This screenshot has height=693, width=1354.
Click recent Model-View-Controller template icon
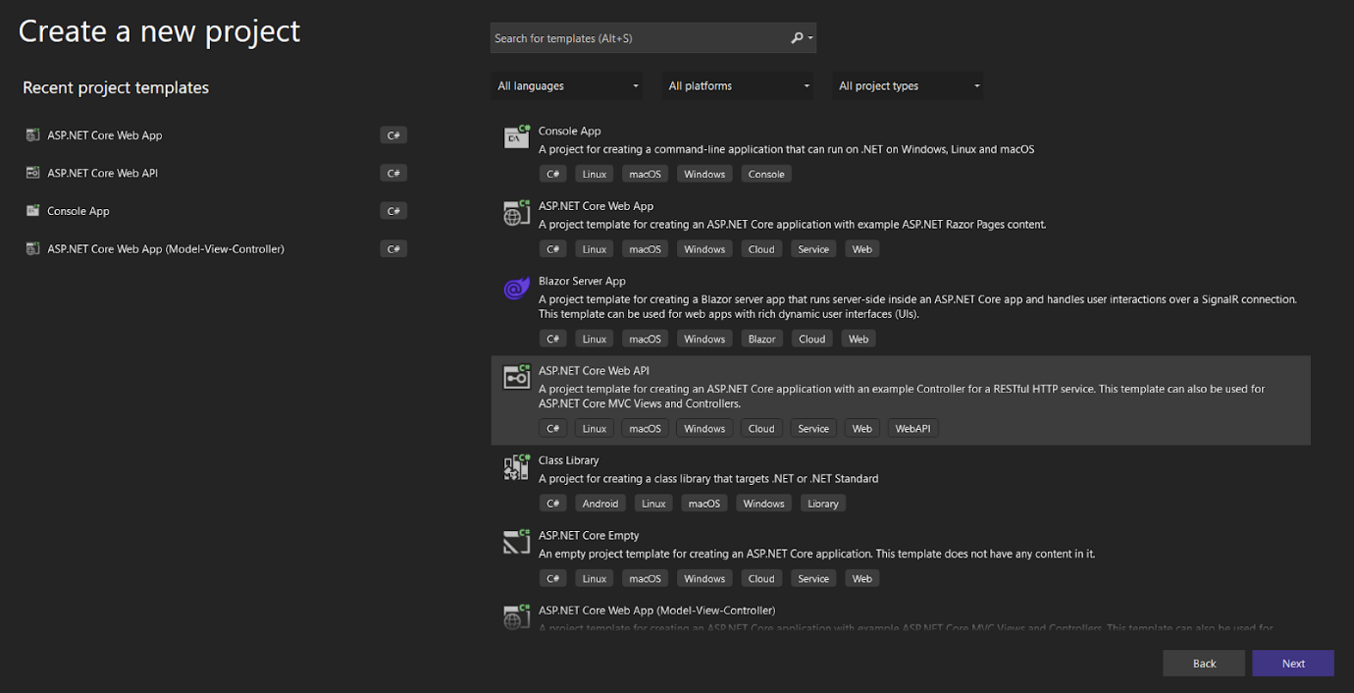coord(33,248)
